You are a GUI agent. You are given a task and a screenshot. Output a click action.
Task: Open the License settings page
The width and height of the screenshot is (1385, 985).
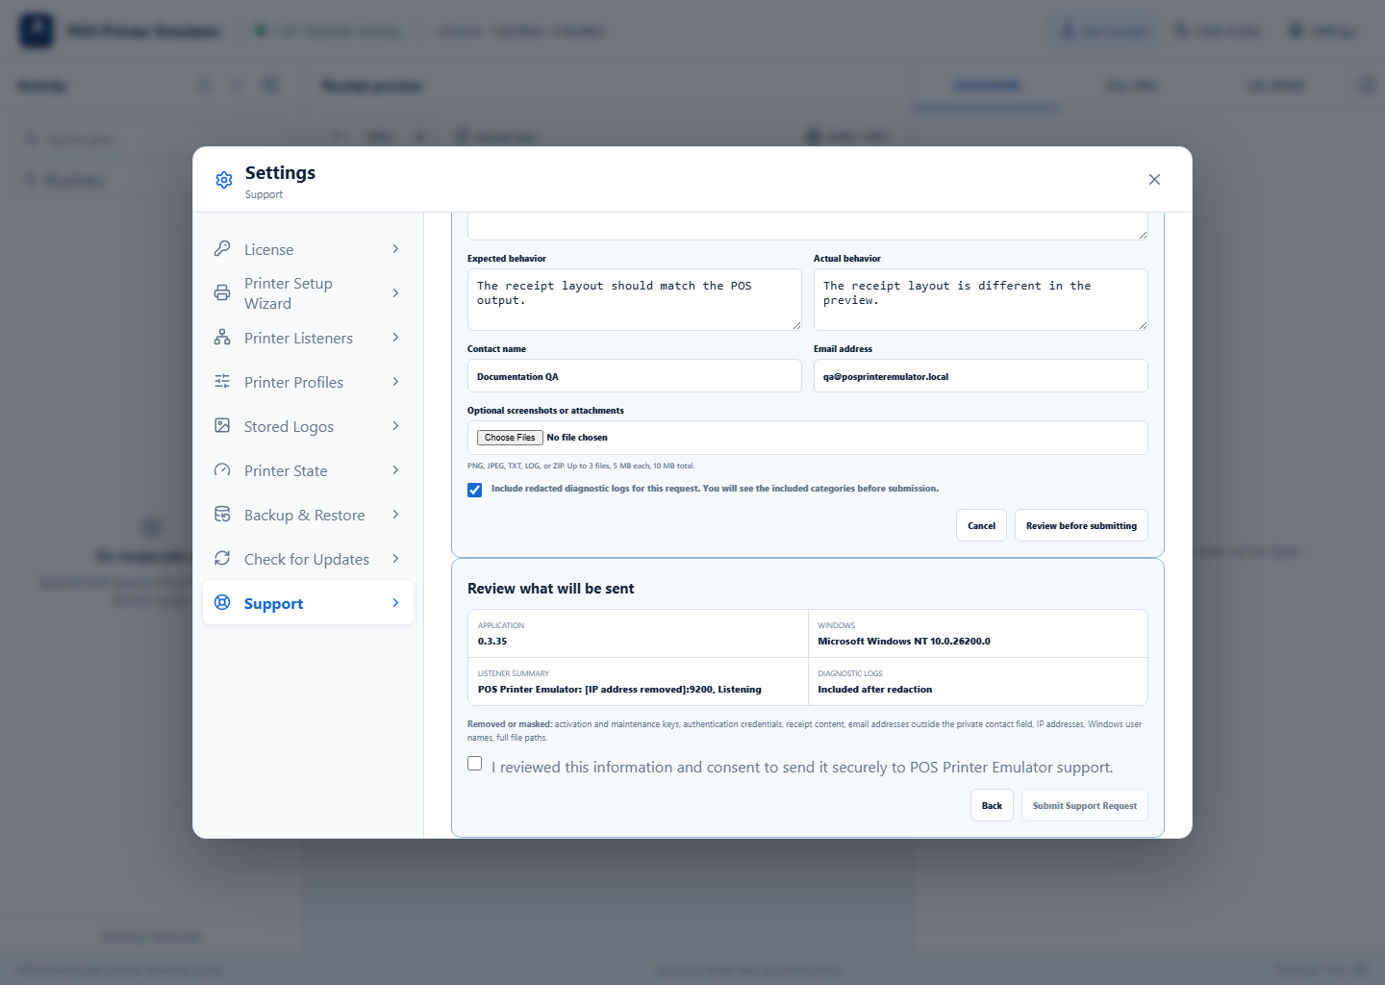[308, 249]
